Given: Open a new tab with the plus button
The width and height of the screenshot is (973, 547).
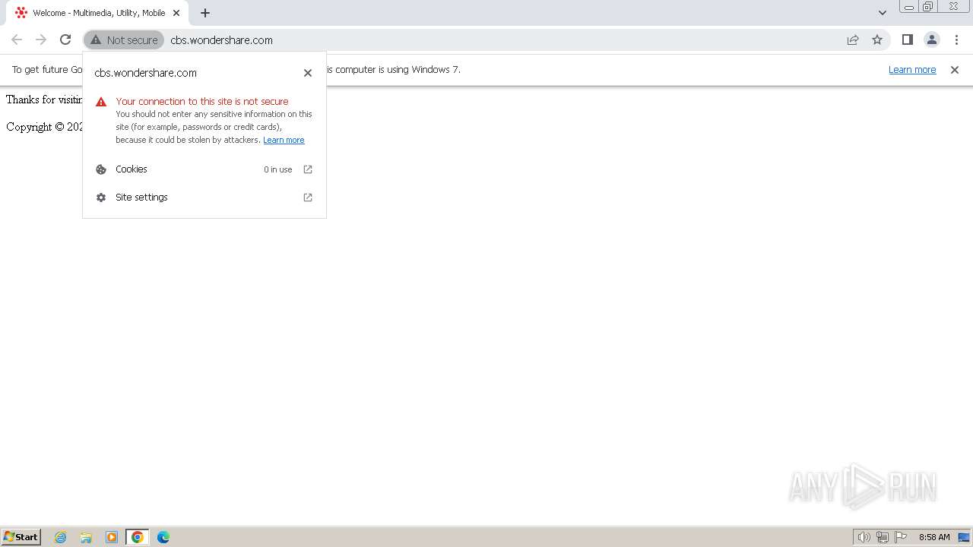Looking at the screenshot, I should [x=204, y=13].
